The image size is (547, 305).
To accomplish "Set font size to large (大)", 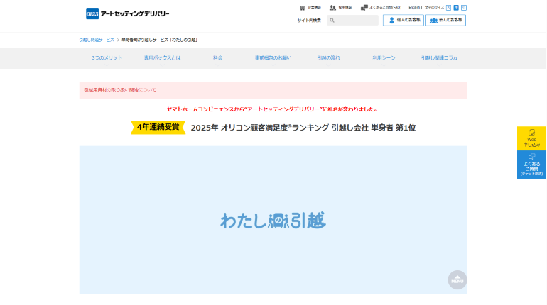I will point(449,8).
